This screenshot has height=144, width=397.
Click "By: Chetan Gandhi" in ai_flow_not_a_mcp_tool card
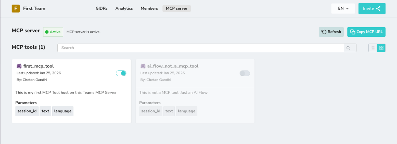point(155,80)
